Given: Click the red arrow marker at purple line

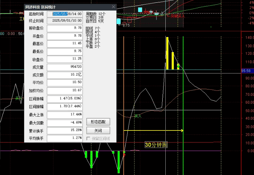Looking at the screenshot, I should 124,155.
